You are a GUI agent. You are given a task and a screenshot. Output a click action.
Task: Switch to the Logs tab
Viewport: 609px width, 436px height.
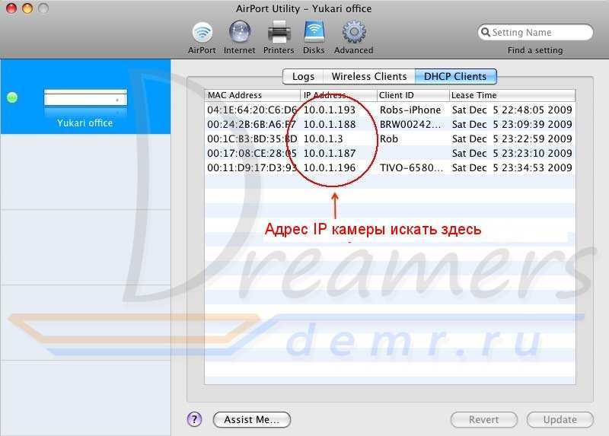(x=303, y=76)
